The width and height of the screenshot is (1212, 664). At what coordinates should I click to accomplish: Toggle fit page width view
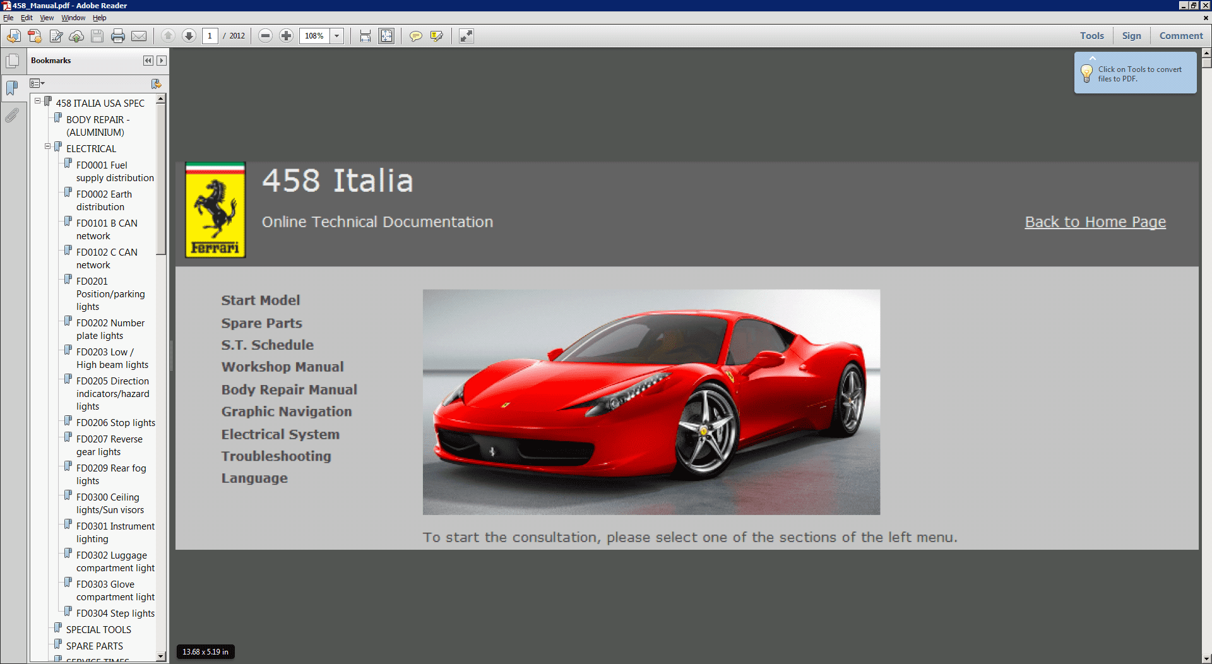tap(365, 36)
